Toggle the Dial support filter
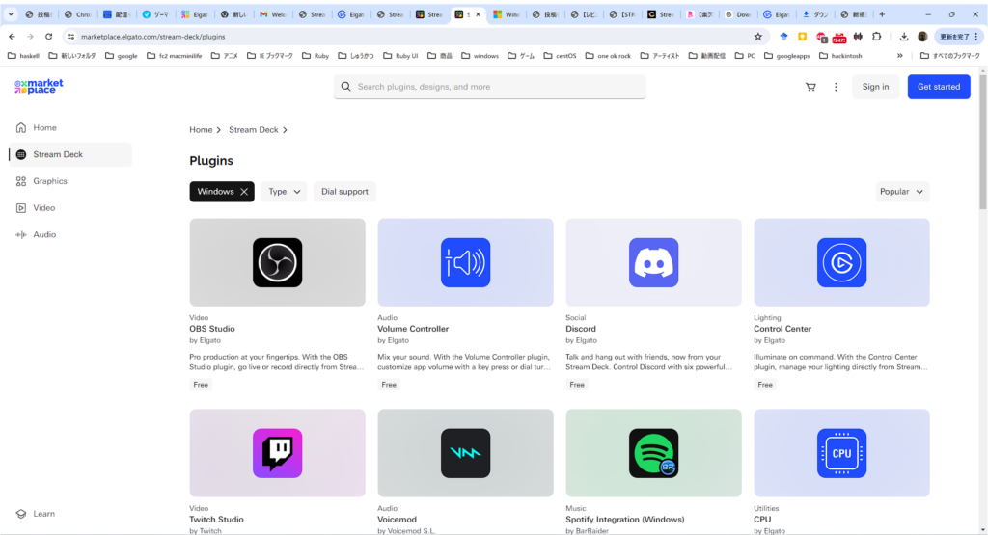 click(344, 191)
